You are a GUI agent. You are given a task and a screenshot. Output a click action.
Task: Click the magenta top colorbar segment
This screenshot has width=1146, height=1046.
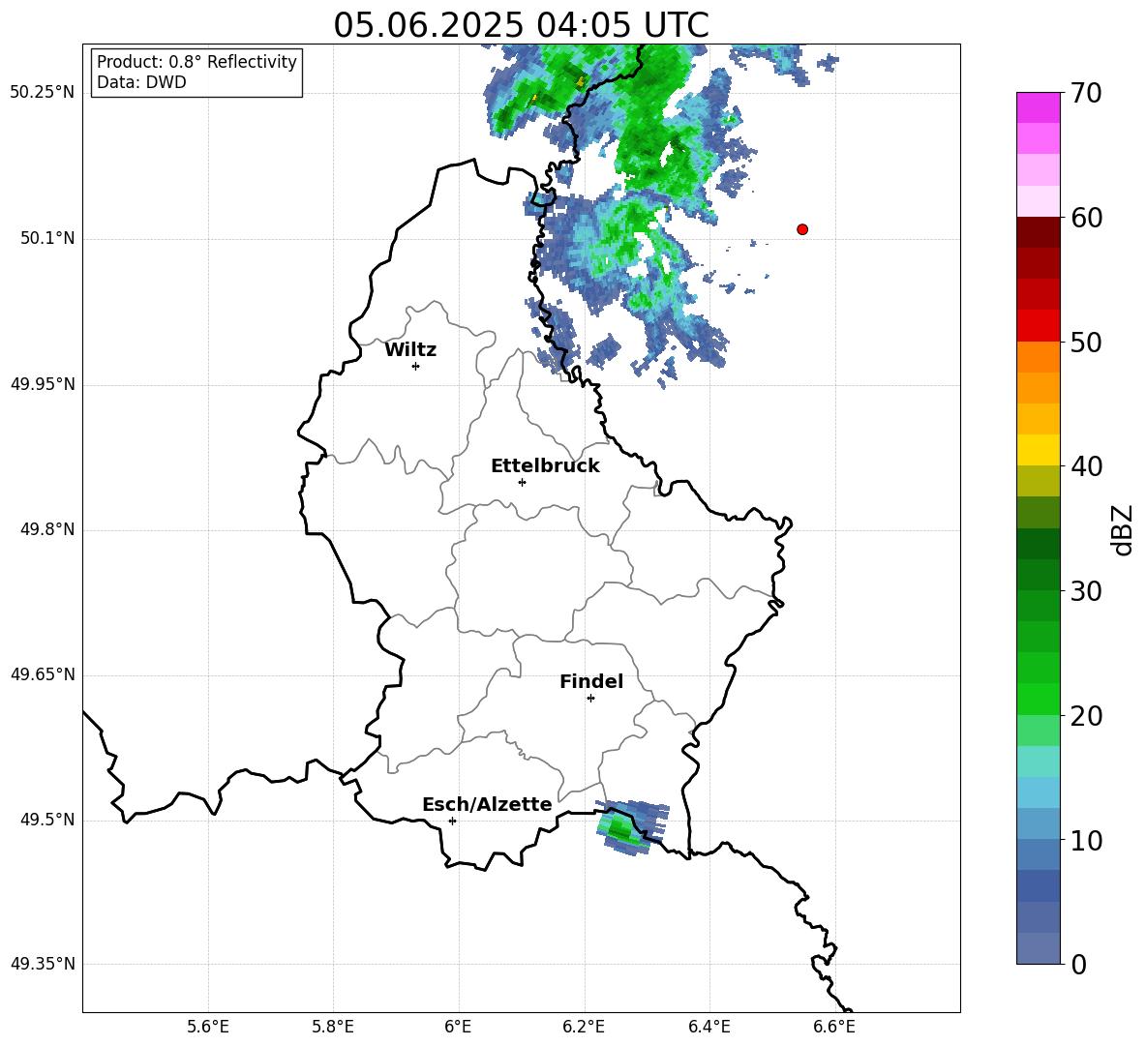pos(1039,107)
